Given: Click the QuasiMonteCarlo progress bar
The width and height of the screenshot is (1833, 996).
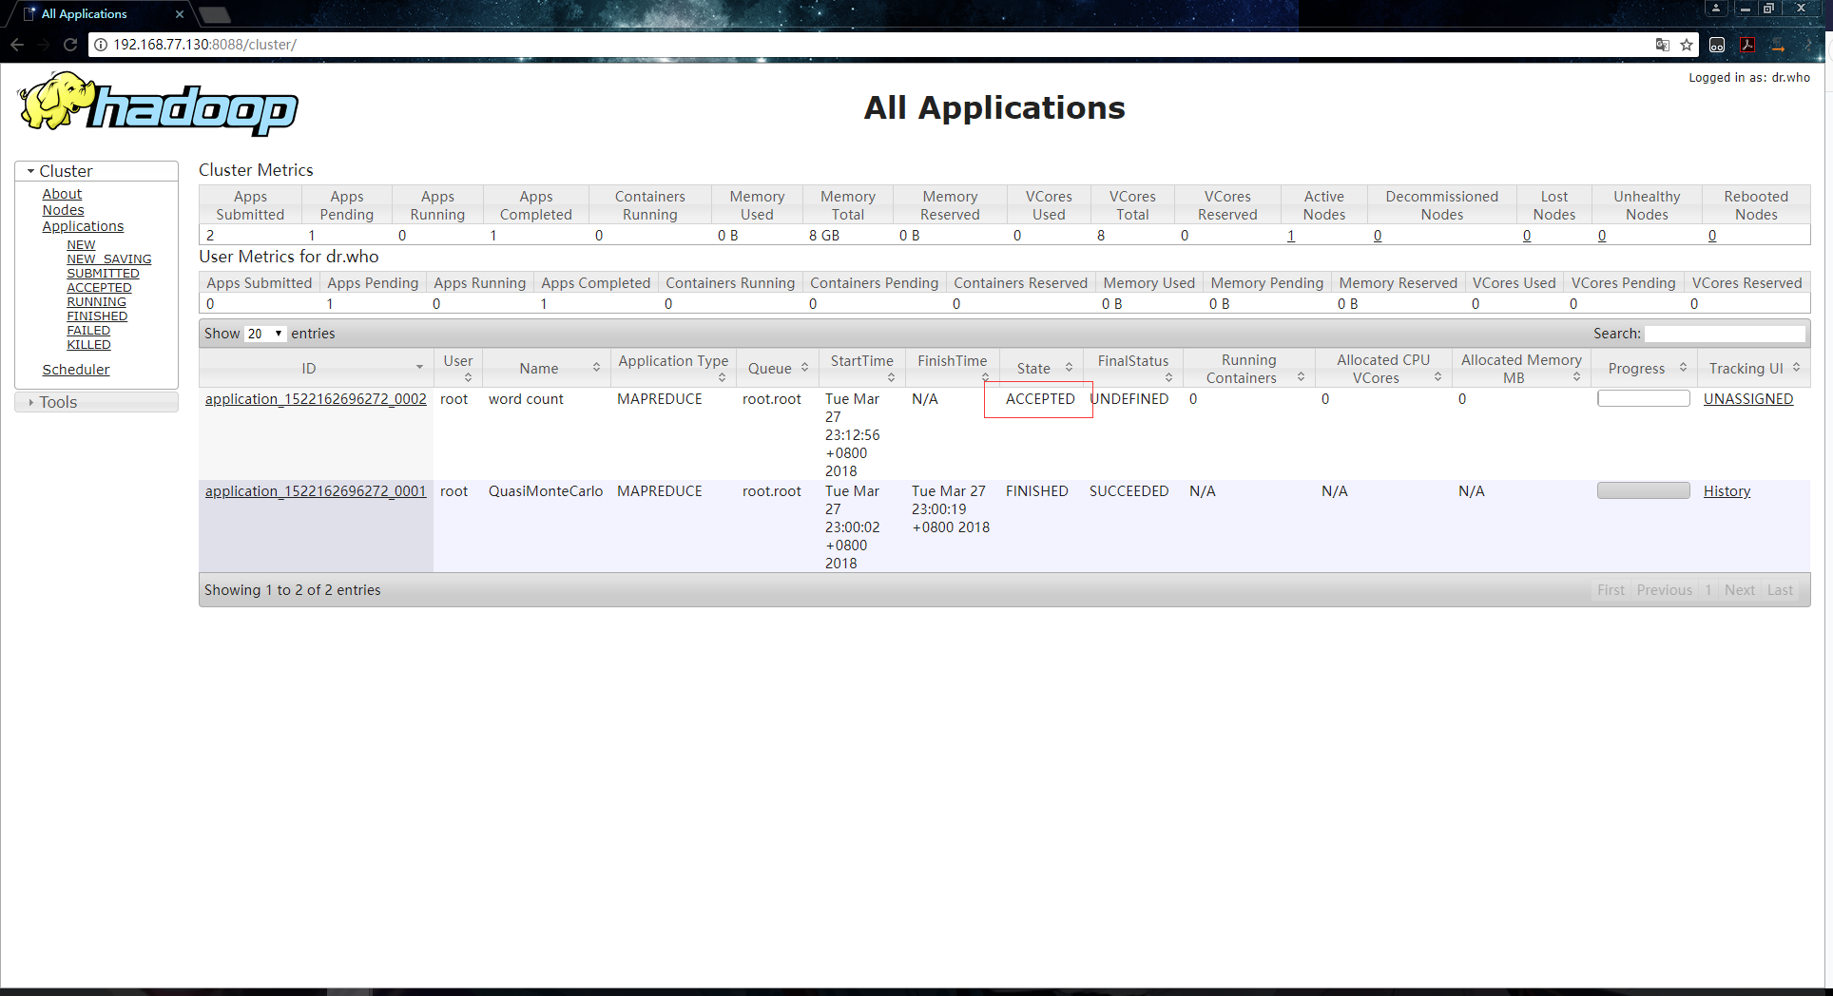Looking at the screenshot, I should 1643,490.
